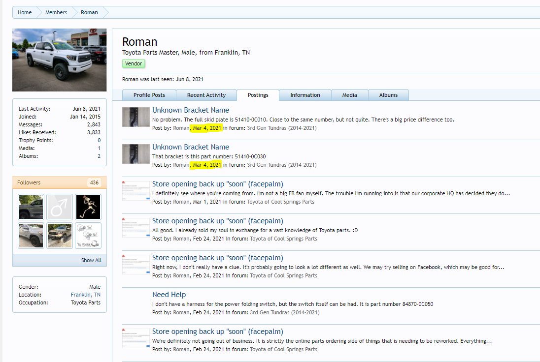Click the Roman profile name heading
Screen dimensions: 540x362
(x=140, y=42)
